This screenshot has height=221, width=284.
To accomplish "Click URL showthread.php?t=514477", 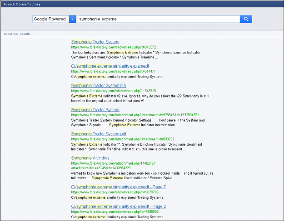I will [114, 71].
